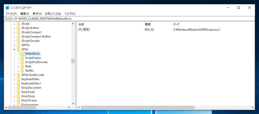Click tree pane horizontal scroll right arrow

tap(69, 107)
